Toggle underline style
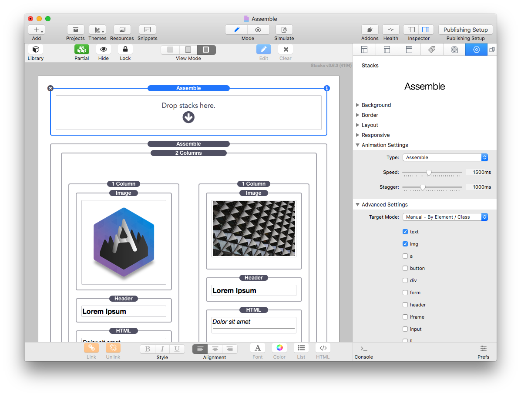This screenshot has height=396, width=521. pos(177,349)
